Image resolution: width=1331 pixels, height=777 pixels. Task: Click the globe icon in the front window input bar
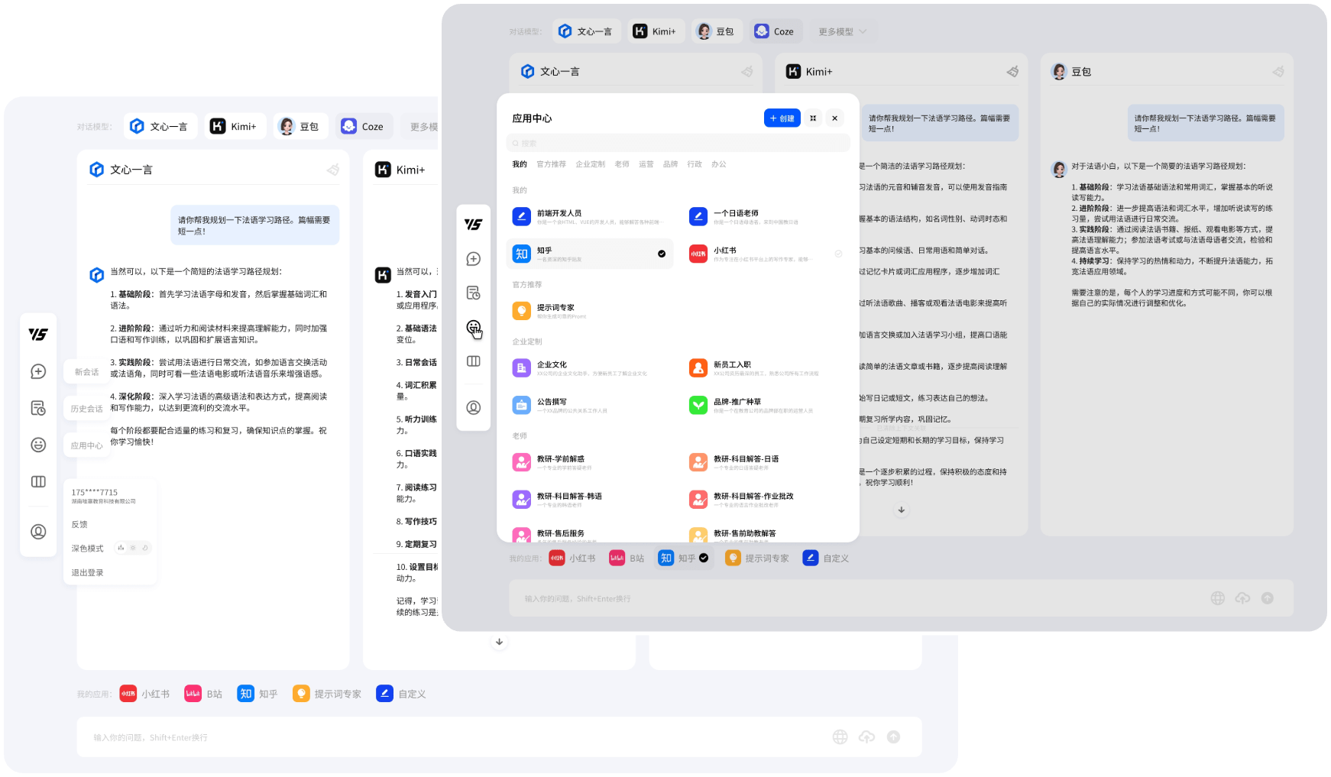pos(1218,598)
